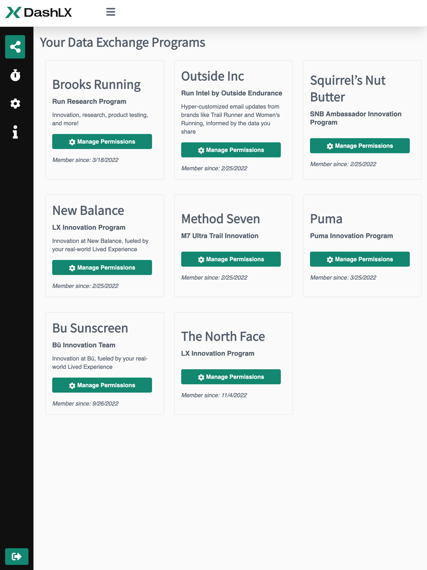This screenshot has height=570, width=427.
Task: Click the Brooks Running card title
Action: coord(97,85)
